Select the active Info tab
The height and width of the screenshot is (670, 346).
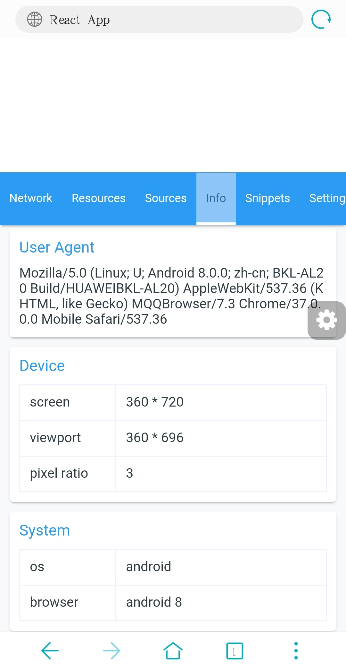(x=216, y=198)
